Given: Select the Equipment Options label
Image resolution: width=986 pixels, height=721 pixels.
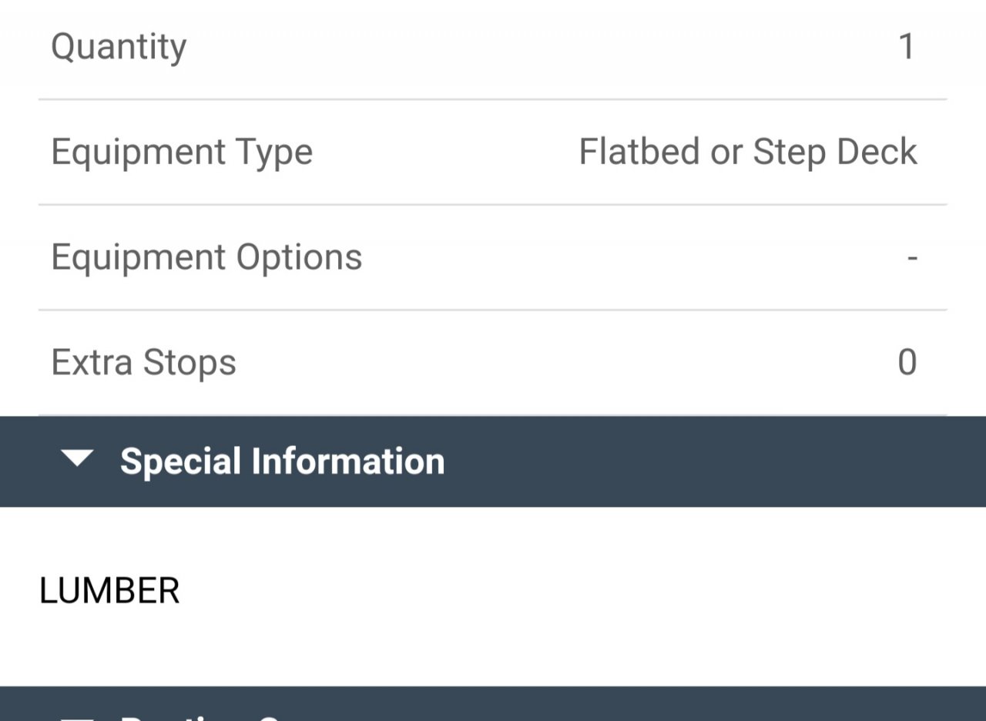Looking at the screenshot, I should (x=206, y=257).
